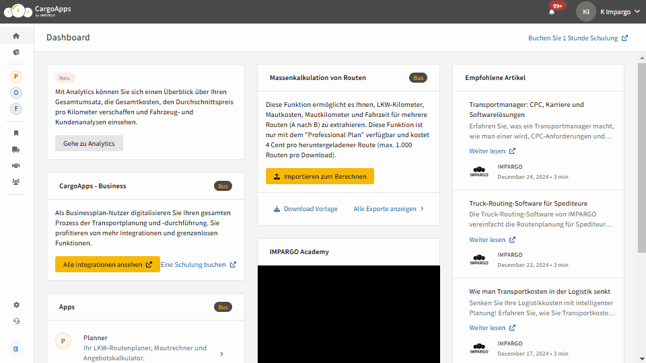Open the F app sidebar icon
This screenshot has width=646, height=363.
16,109
